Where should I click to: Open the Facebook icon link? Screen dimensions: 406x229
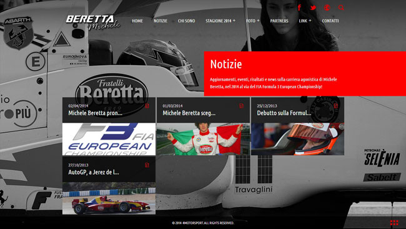299,8
